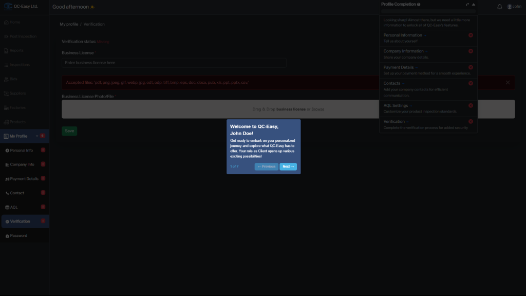Click red incomplete status beside Payment Details
This screenshot has height=296, width=526.
[x=471, y=67]
